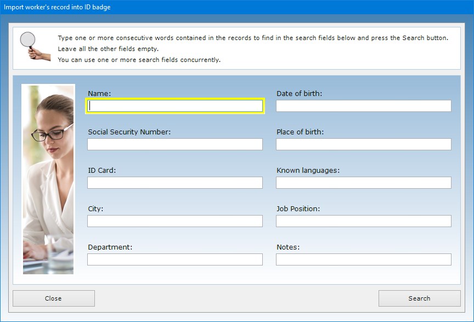Select the Known languages input field
Image resolution: width=474 pixels, height=322 pixels.
coord(363,183)
